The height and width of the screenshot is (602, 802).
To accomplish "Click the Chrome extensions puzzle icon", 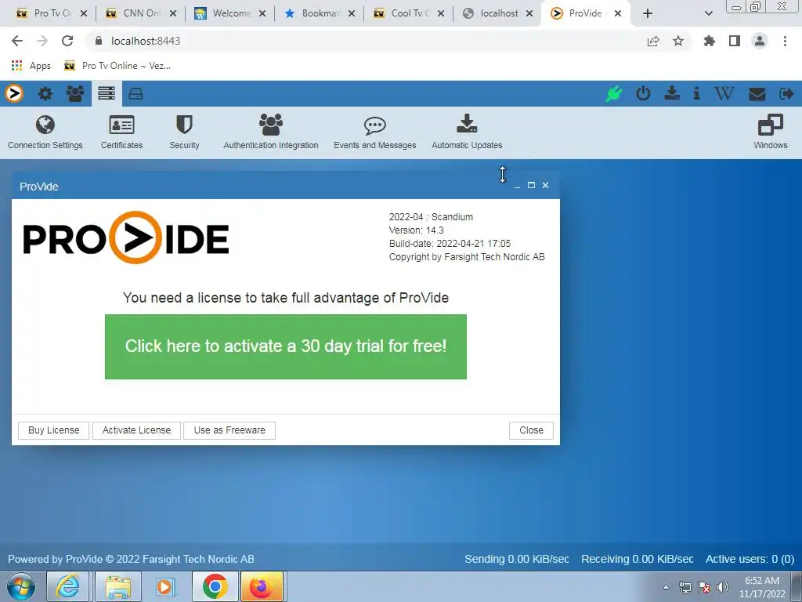I will pos(709,41).
